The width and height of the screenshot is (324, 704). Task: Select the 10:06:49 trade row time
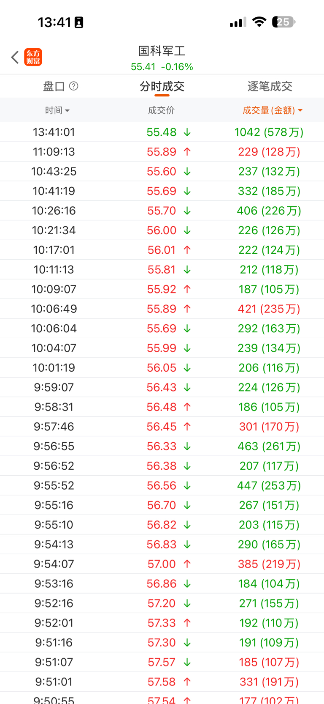point(54,309)
